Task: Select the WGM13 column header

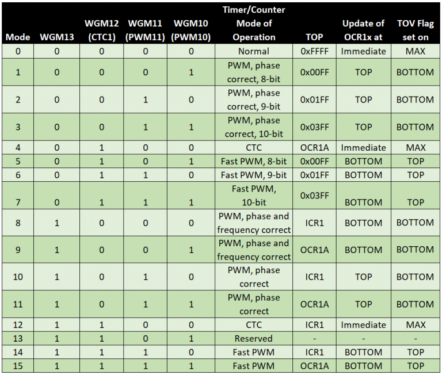Action: (56, 37)
